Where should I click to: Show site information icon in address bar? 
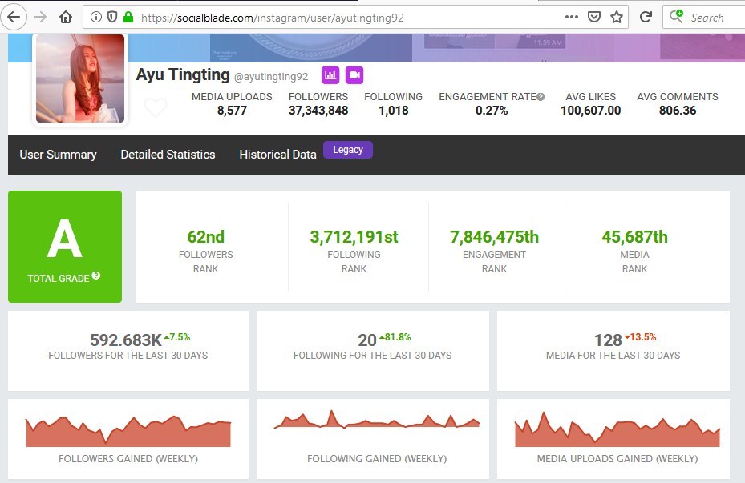[x=96, y=18]
